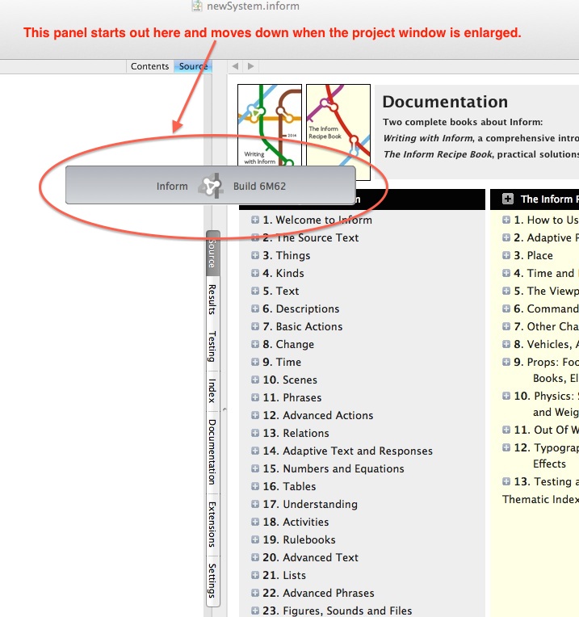Screen dimensions: 579x617
Task: Click the pane divider collapse arrow
Action: pyautogui.click(x=224, y=409)
